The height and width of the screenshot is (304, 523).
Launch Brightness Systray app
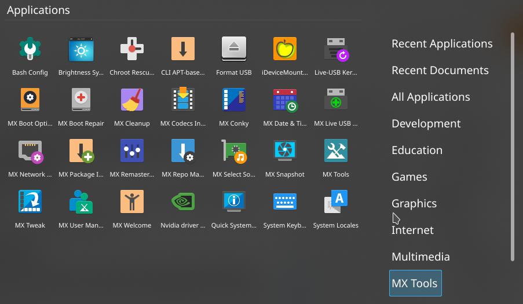[x=81, y=49]
